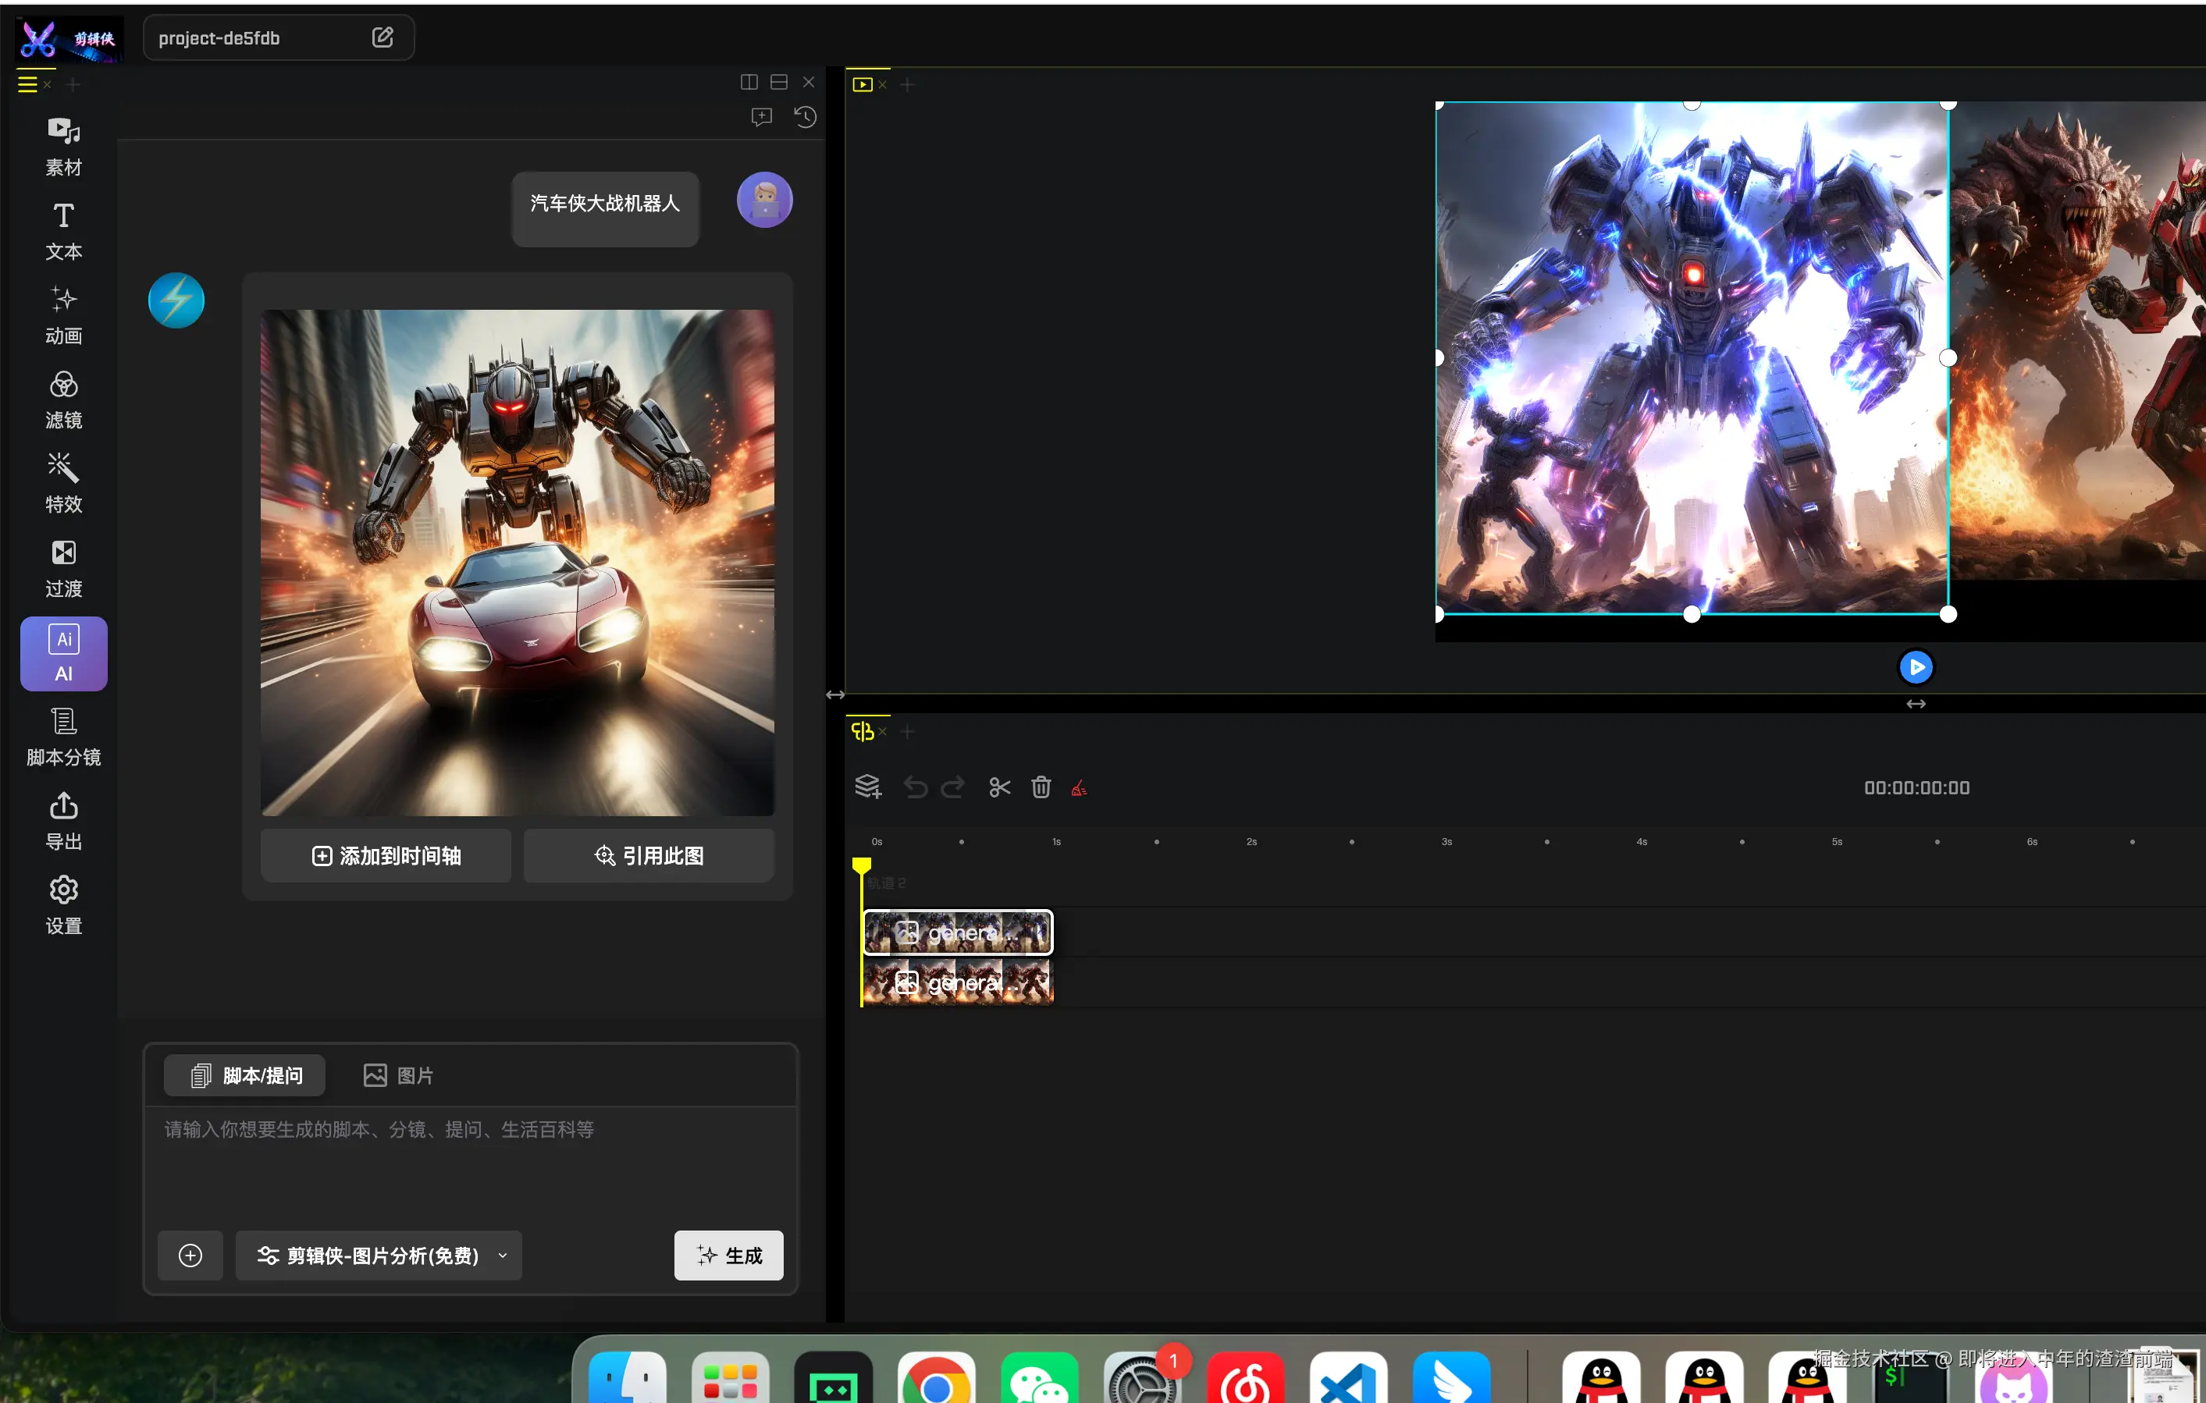
Task: Click the trash delete icon
Action: (1041, 787)
